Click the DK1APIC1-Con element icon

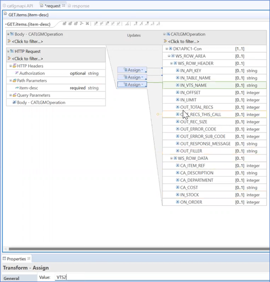tap(170, 49)
